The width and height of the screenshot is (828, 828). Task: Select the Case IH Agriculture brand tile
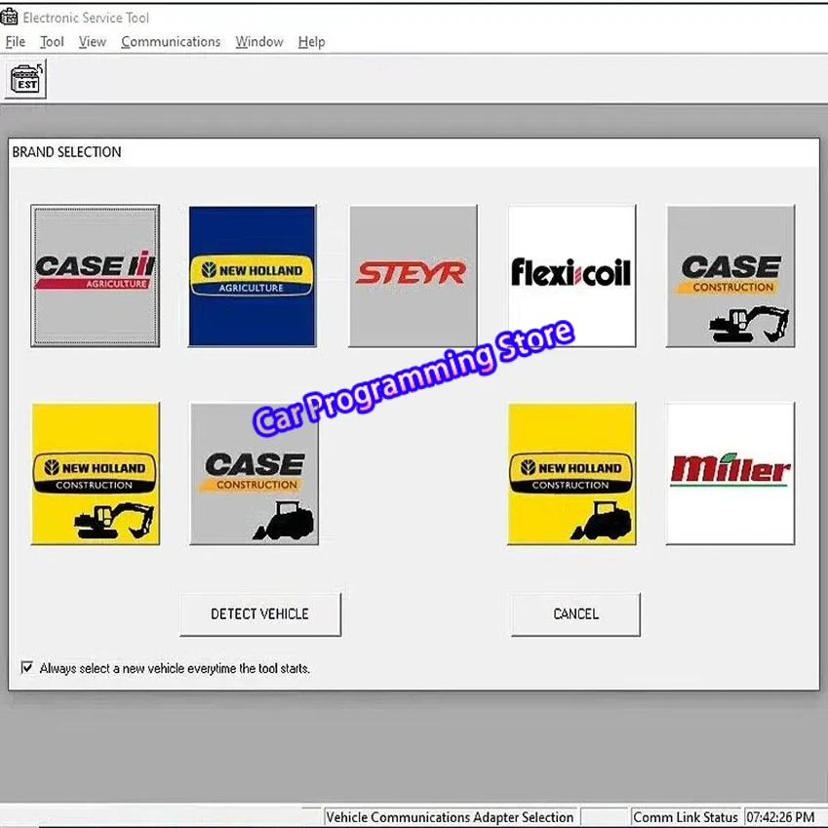pyautogui.click(x=95, y=276)
